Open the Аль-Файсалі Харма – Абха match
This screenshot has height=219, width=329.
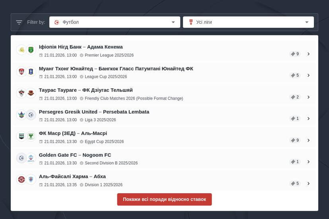(72, 177)
